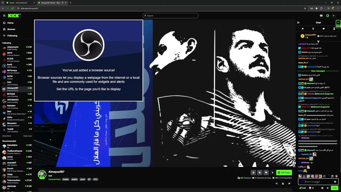Open BinTalall channel in Following
The image size is (341, 192).
[x=17, y=95]
